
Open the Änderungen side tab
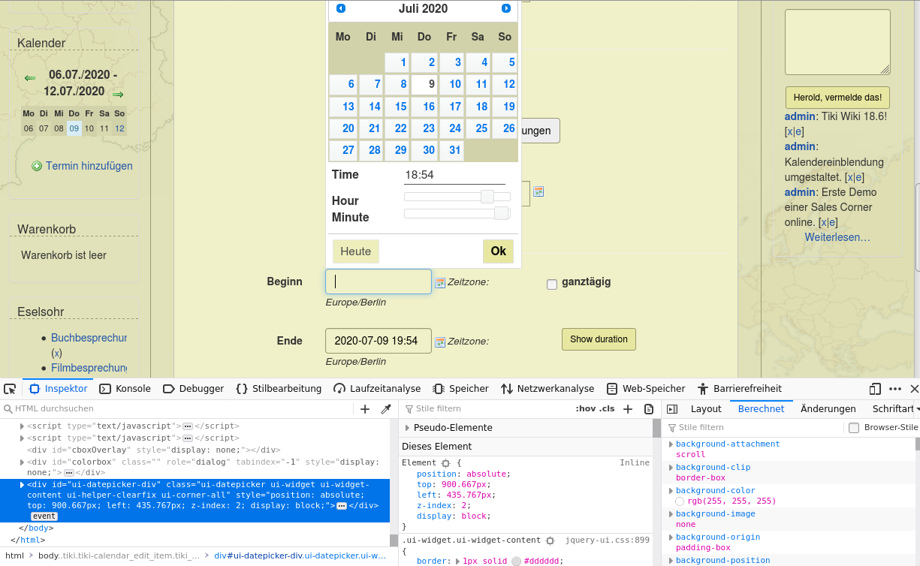point(828,409)
